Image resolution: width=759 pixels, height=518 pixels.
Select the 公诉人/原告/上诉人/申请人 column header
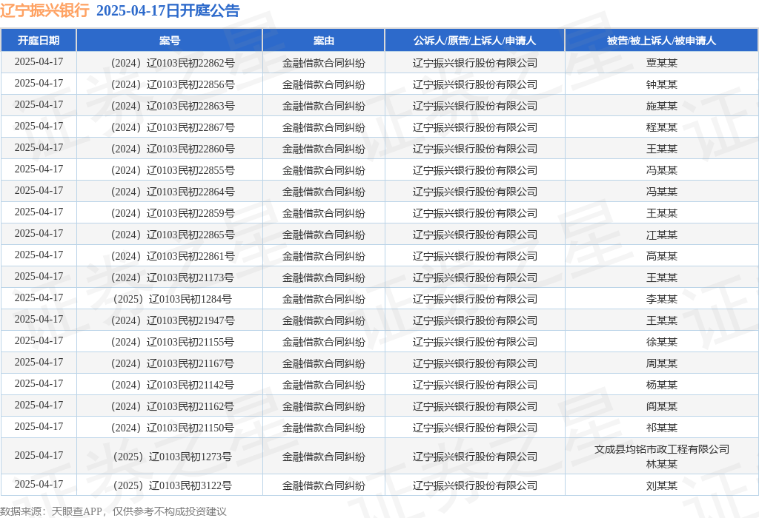474,41
